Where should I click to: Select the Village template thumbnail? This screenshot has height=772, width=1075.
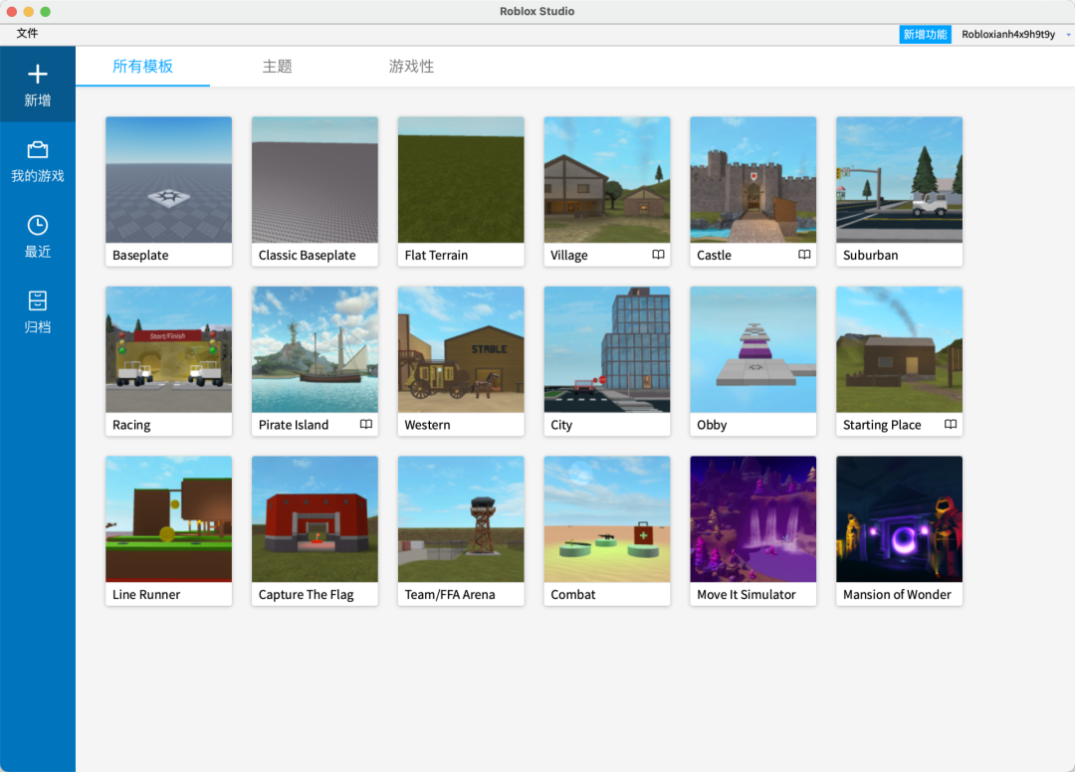point(607,179)
